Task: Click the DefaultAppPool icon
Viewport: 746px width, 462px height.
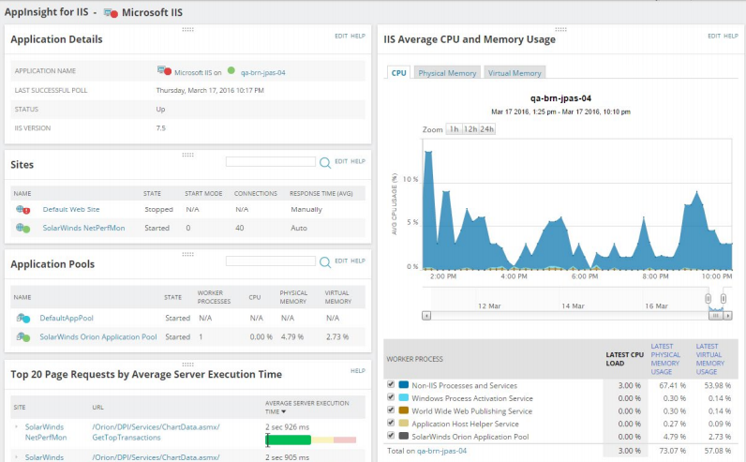Action: [22, 318]
